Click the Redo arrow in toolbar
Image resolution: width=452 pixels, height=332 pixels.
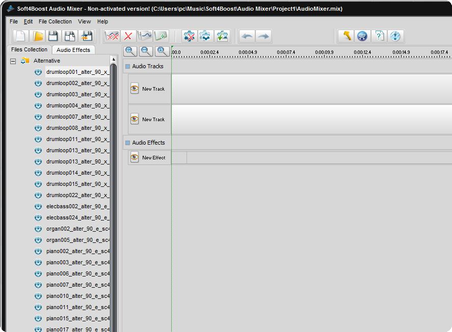263,36
